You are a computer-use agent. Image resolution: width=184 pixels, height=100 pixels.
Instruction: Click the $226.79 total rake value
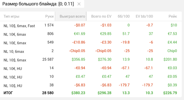[x=170, y=93]
